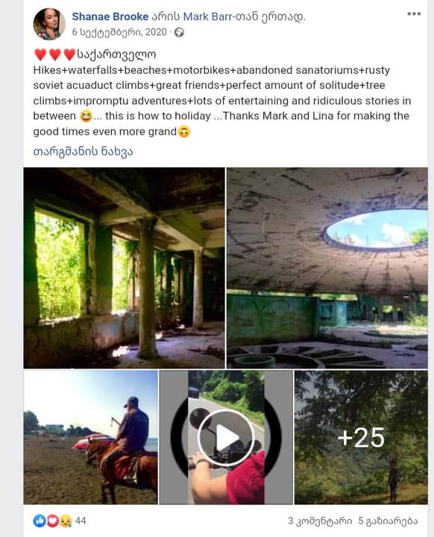Open the man riding horse beach photo

[x=90, y=437]
